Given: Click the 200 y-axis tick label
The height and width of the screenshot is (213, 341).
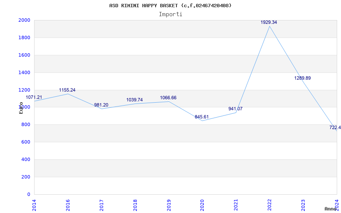Looking at the screenshot, I should [26, 177].
